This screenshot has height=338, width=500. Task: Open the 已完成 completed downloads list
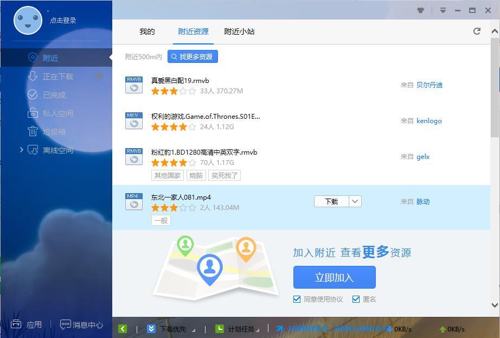pos(54,95)
